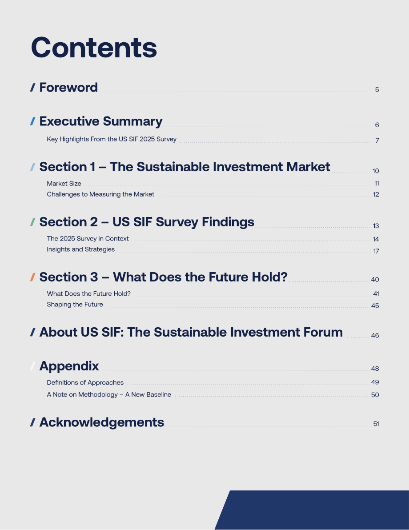The width and height of the screenshot is (409, 530).
Task: Select Challenges to Measuring the Market
Action: pos(100,194)
